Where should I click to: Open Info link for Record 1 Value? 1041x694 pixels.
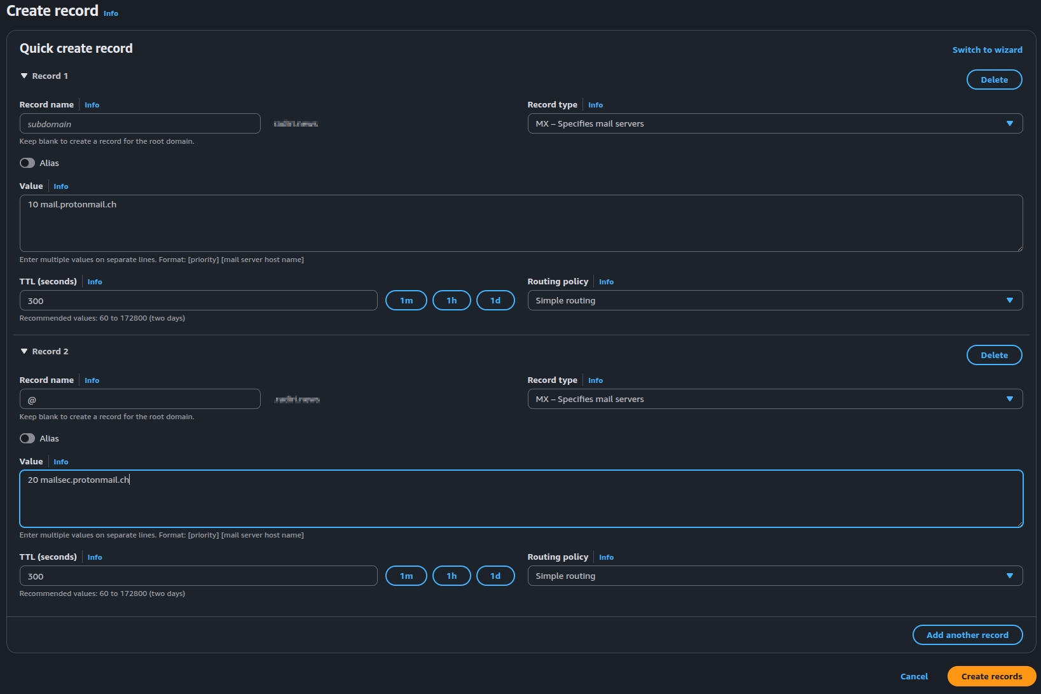point(60,186)
